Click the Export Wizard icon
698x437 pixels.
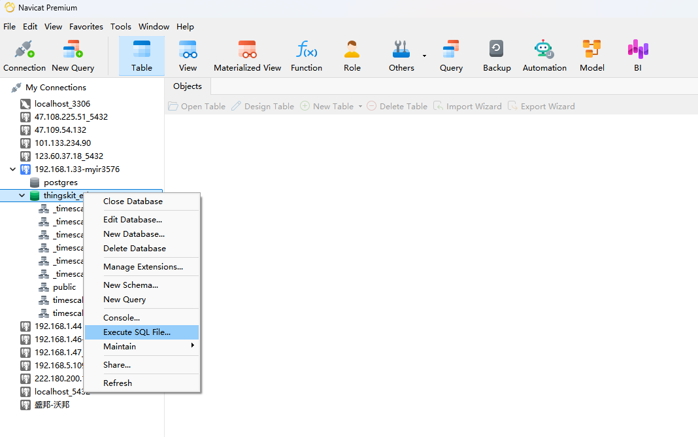[512, 106]
